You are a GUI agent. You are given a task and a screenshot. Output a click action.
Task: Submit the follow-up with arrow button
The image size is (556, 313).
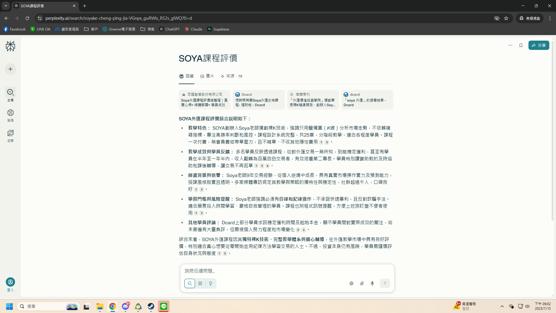tap(385, 283)
